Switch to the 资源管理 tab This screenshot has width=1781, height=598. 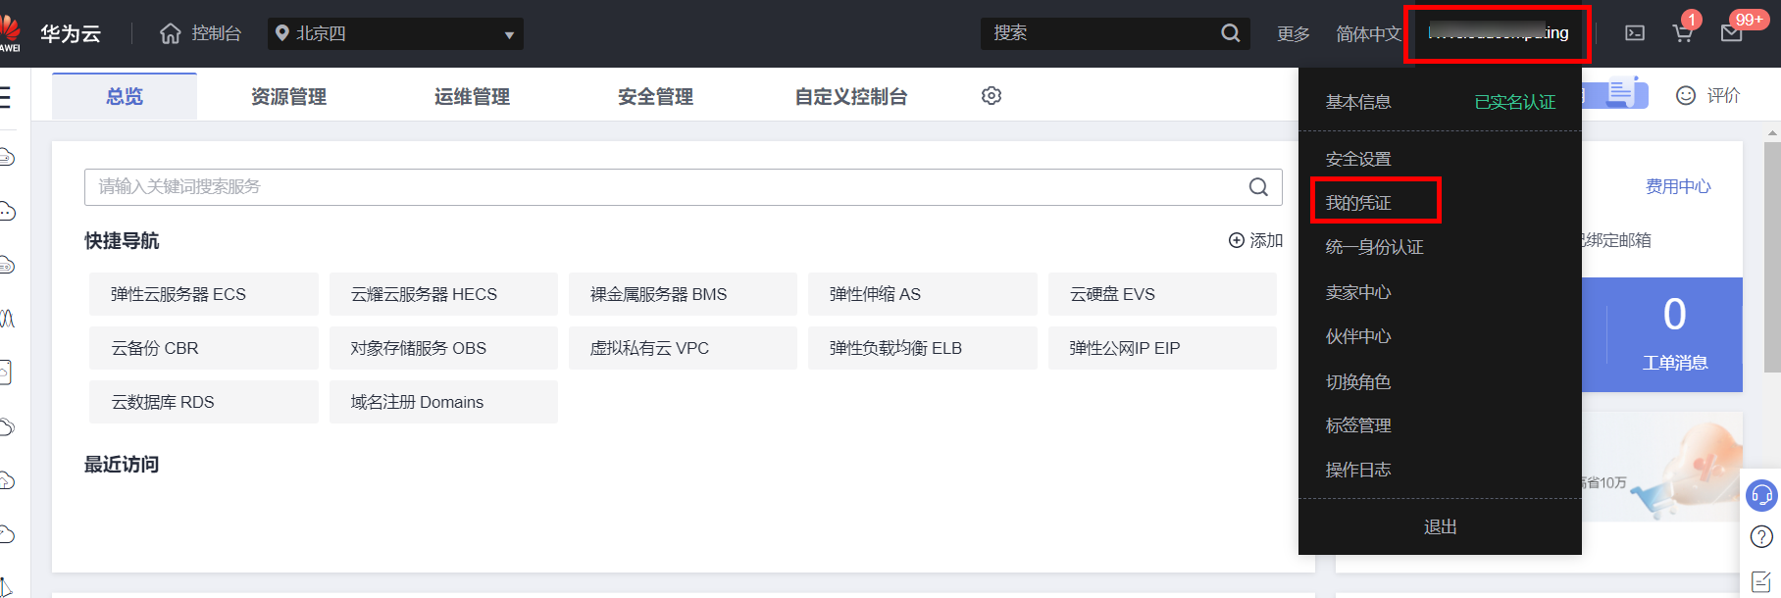coord(288,96)
